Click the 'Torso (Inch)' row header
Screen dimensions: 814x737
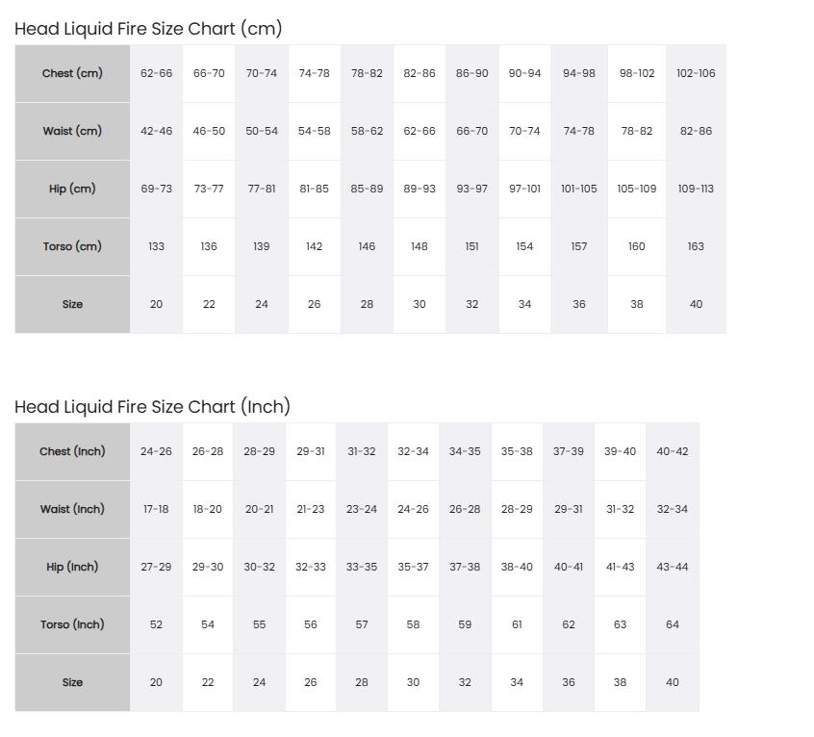[73, 624]
